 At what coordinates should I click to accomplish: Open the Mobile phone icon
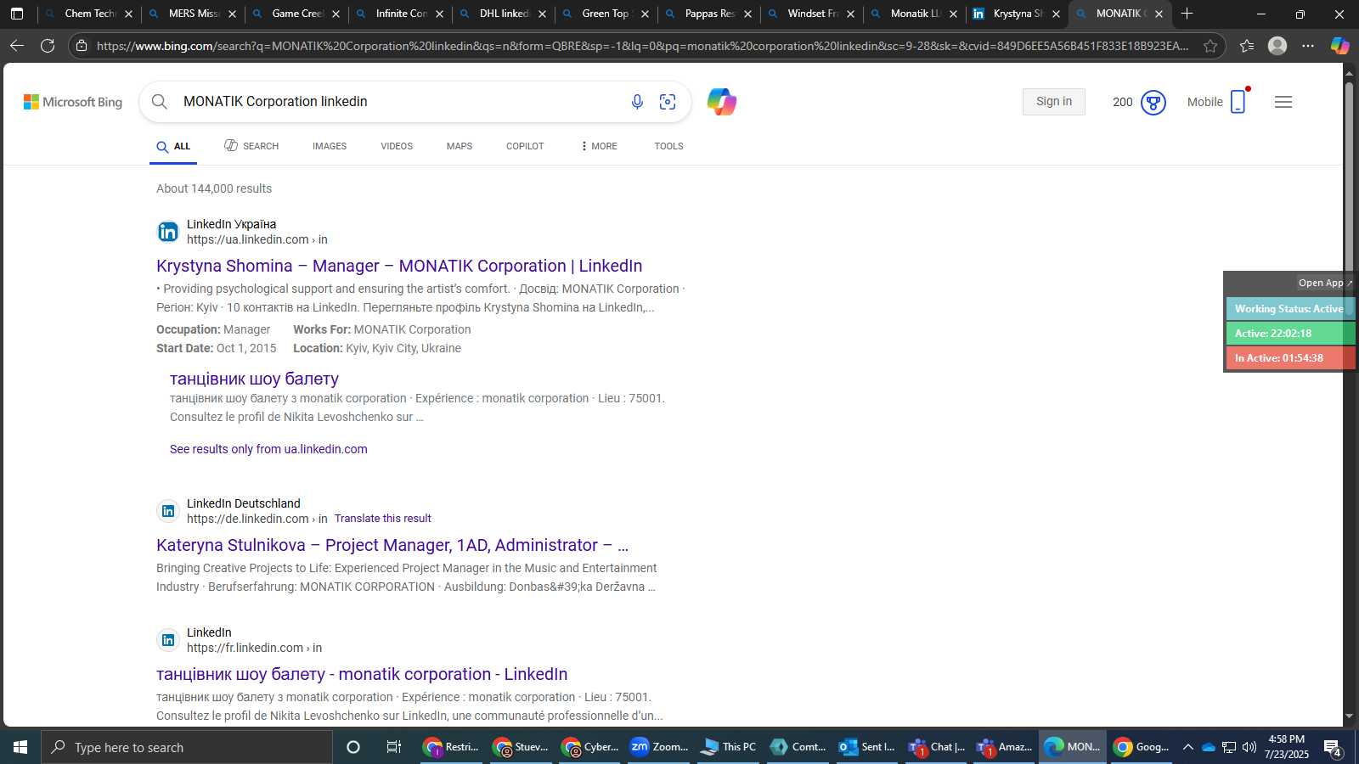click(1238, 102)
